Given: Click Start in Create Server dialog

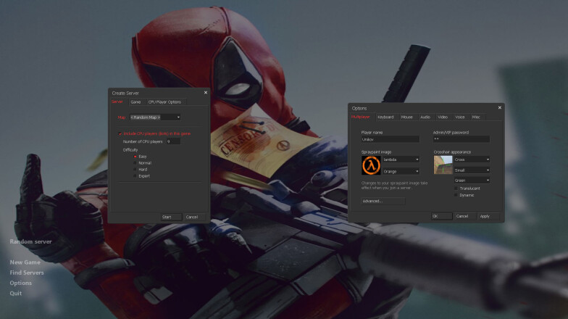Looking at the screenshot, I should [x=171, y=217].
